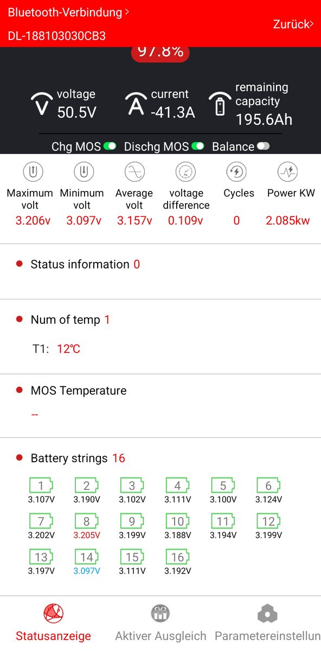
Task: Go back with the Zurück button
Action: point(293,24)
